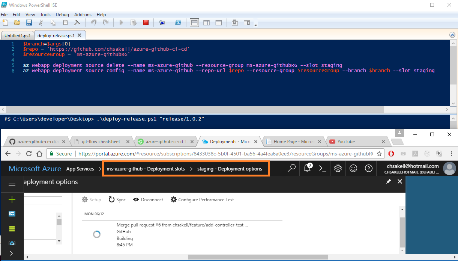This screenshot has height=261, width=458.
Task: Click Disconnect in deployment options
Action: (x=148, y=200)
